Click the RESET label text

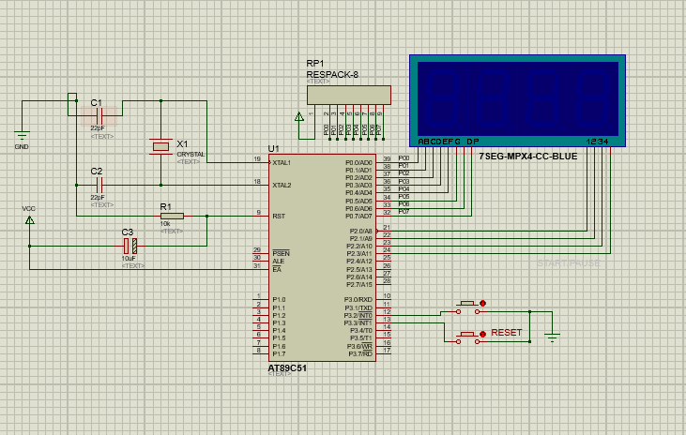point(507,333)
